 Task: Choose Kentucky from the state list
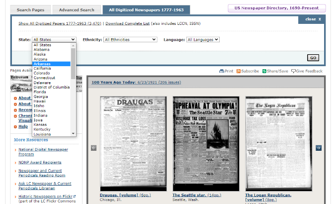pyautogui.click(x=51, y=129)
